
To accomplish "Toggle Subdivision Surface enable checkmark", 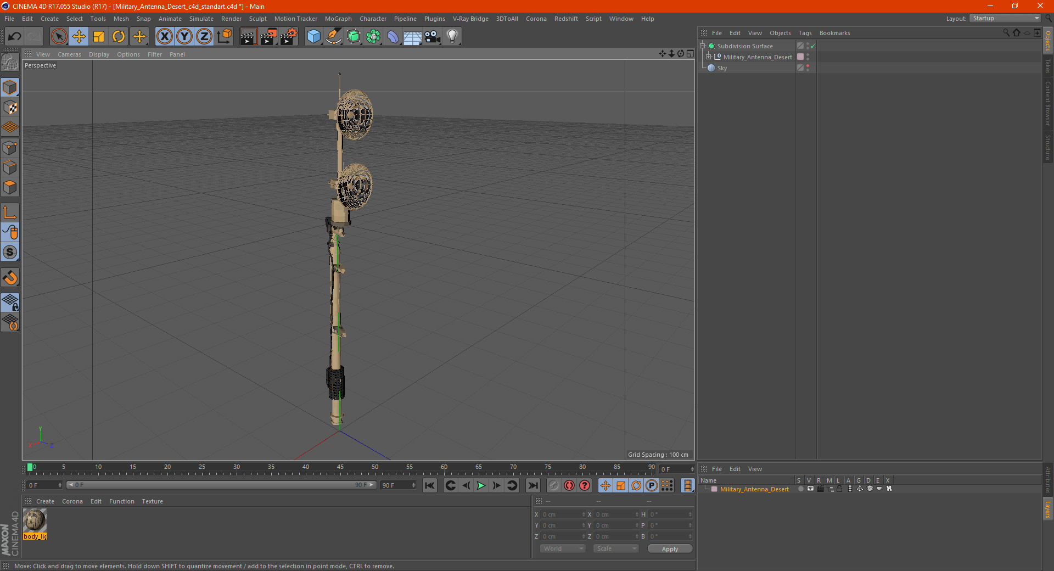I will tap(813, 46).
